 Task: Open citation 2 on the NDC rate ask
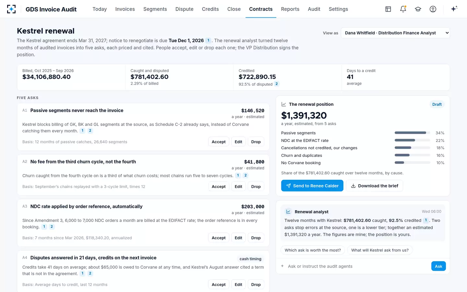coord(52,227)
